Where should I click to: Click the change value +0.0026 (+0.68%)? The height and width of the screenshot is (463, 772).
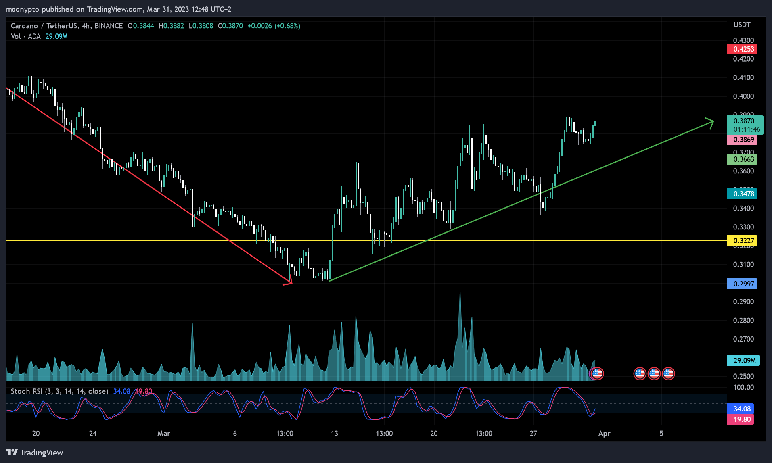[274, 26]
